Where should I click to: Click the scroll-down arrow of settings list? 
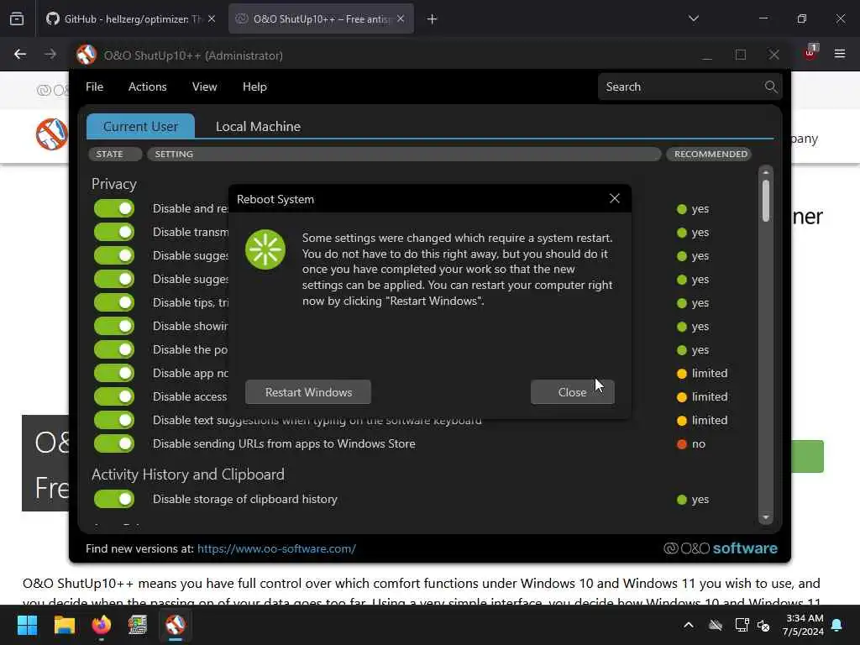pyautogui.click(x=766, y=517)
